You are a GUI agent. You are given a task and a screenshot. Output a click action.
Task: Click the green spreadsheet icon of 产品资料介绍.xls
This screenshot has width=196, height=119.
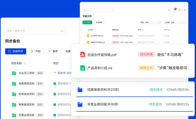(83, 68)
